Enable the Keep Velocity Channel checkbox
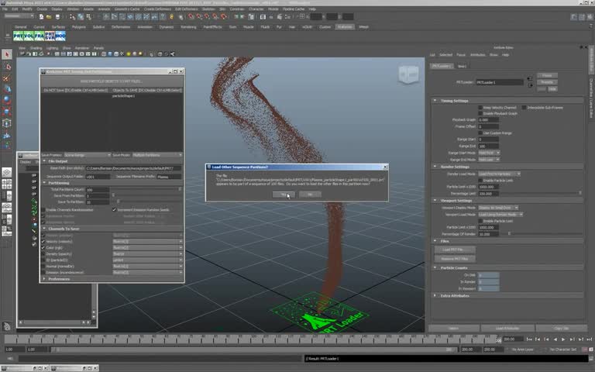Image resolution: width=595 pixels, height=372 pixels. [480, 108]
